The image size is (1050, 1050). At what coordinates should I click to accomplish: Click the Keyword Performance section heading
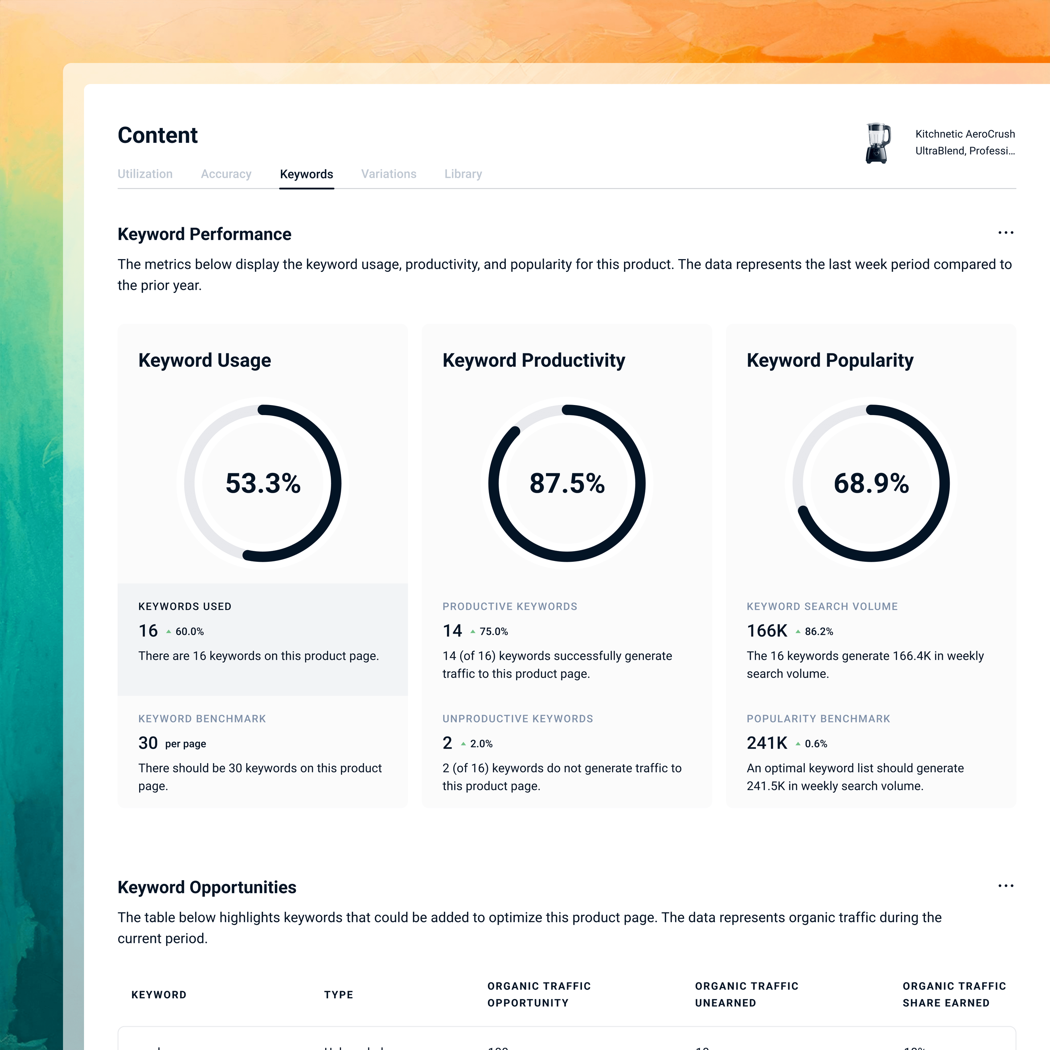click(204, 234)
